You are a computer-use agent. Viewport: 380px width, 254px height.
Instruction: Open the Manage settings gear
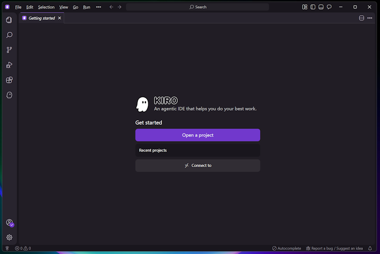[x=9, y=237]
